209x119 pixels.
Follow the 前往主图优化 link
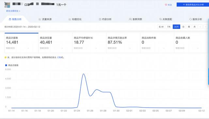[13, 11]
